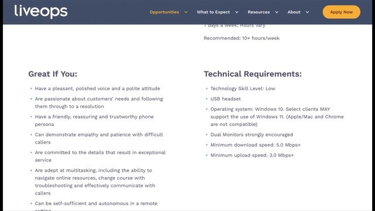Image resolution: width=375 pixels, height=211 pixels.
Task: Click 'Can demonstrate empathy and patience' bullet
Action: point(99,138)
